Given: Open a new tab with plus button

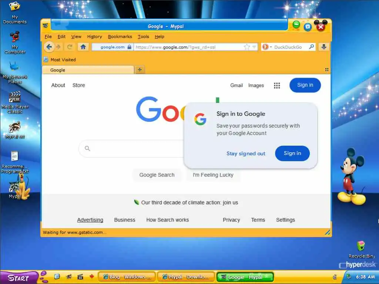Looking at the screenshot, I should (140, 70).
